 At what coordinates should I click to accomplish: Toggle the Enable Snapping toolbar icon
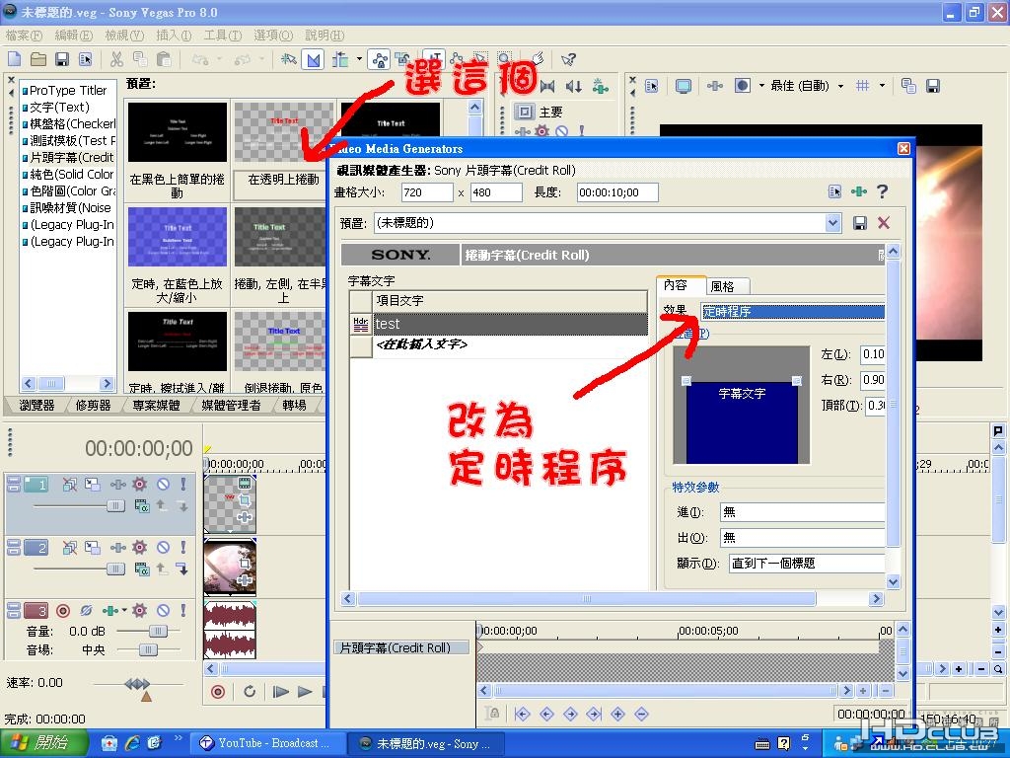coord(289,60)
